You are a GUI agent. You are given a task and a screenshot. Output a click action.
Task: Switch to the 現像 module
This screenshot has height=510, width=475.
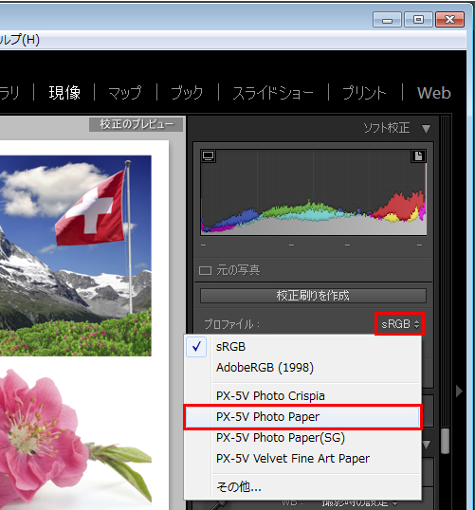64,93
